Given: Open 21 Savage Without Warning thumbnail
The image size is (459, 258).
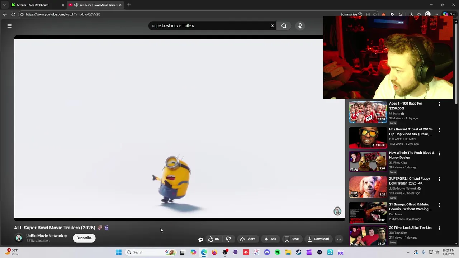Looking at the screenshot, I should (x=368, y=213).
